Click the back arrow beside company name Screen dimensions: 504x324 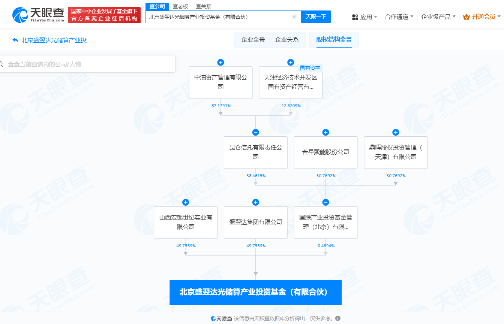15,40
